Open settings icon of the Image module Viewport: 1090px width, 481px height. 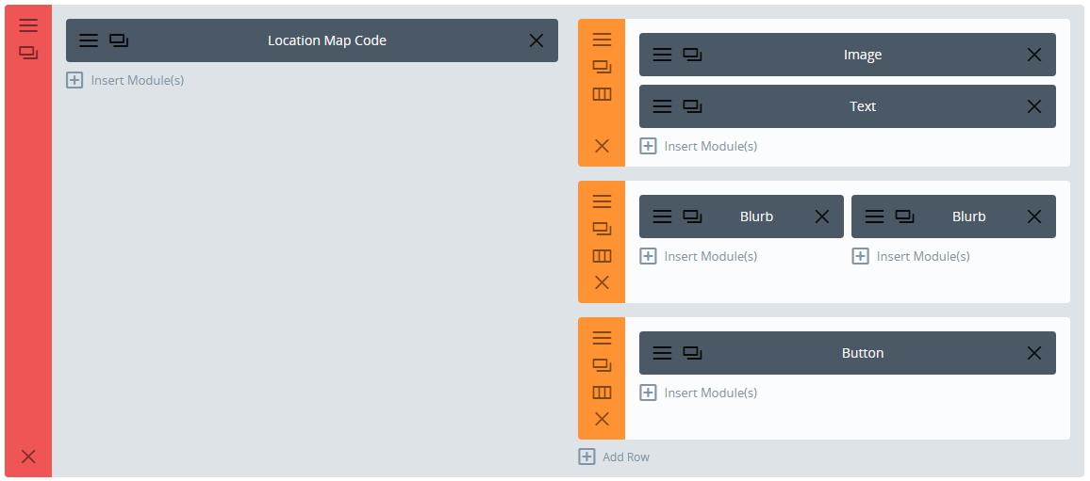pyautogui.click(x=663, y=55)
